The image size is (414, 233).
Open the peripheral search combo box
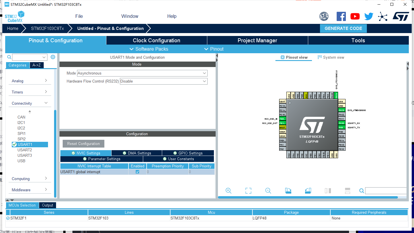[x=30, y=57]
